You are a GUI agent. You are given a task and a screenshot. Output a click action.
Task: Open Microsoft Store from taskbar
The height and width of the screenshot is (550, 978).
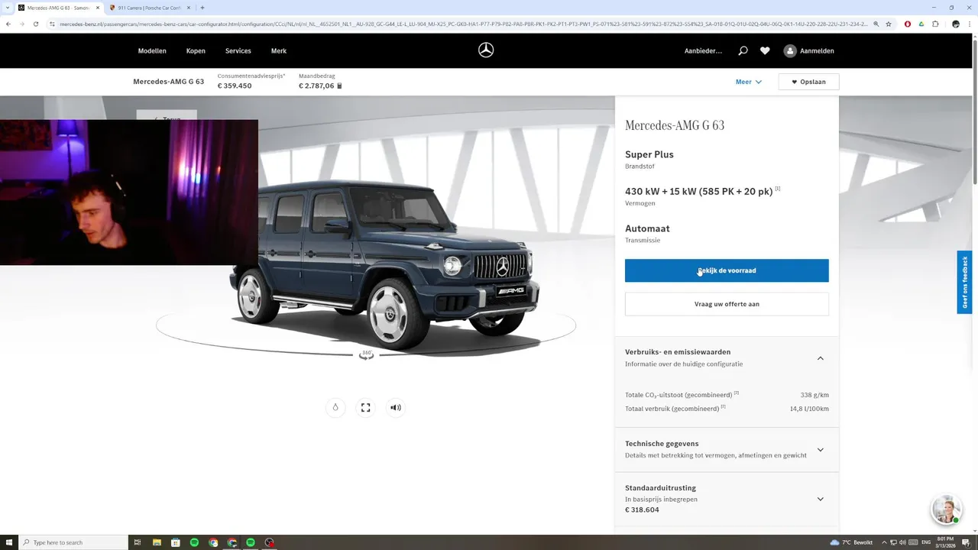click(x=176, y=542)
